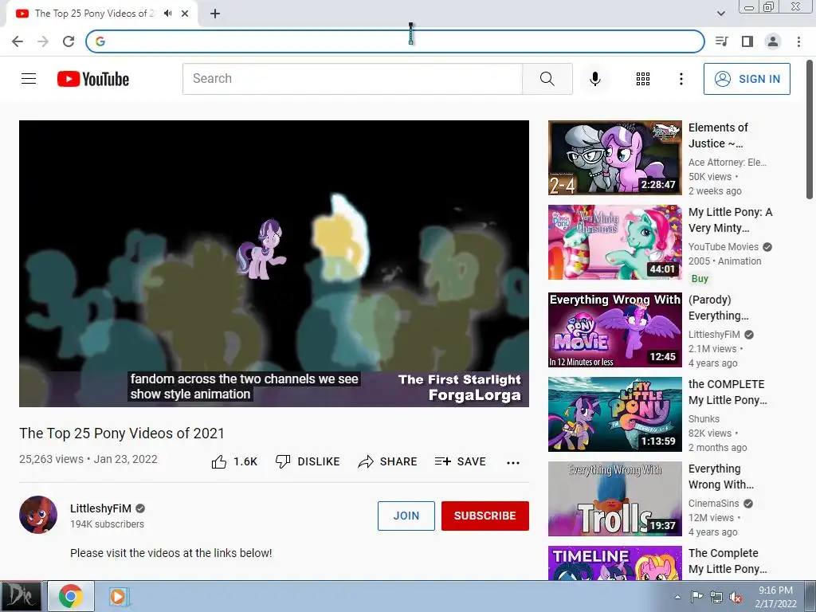Share this video

[388, 461]
